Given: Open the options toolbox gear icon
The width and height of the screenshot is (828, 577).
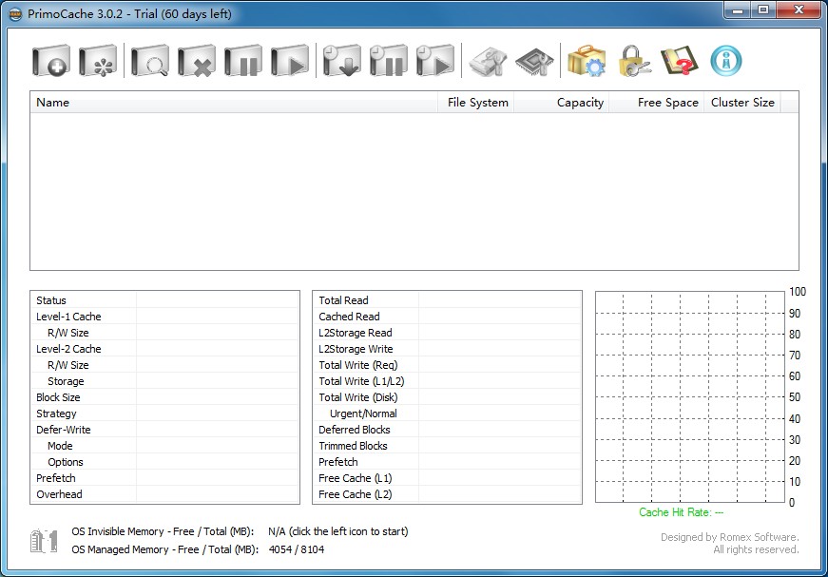Looking at the screenshot, I should [x=587, y=62].
